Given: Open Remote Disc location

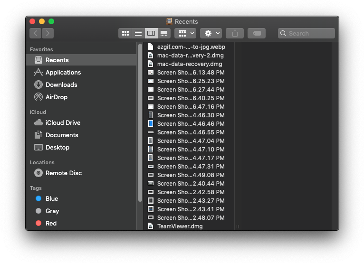Looking at the screenshot, I should 81,173.
